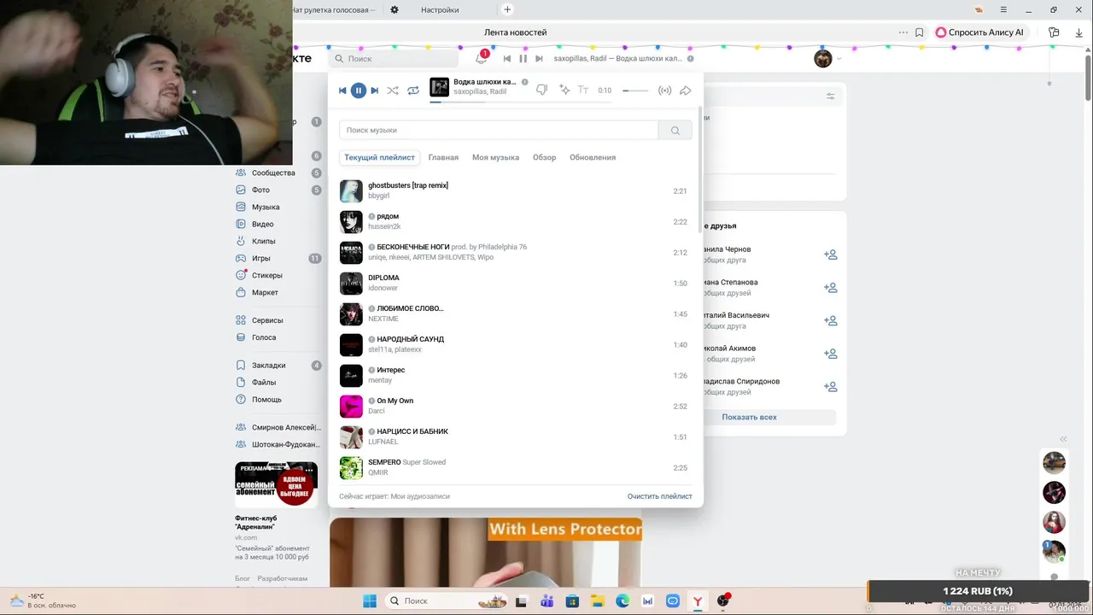Image resolution: width=1093 pixels, height=615 pixels.
Task: Skip to previous track in the player panel
Action: (342, 90)
